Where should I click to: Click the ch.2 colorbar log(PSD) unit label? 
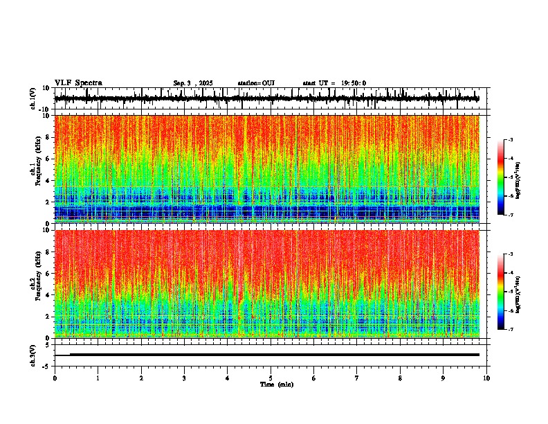point(518,294)
